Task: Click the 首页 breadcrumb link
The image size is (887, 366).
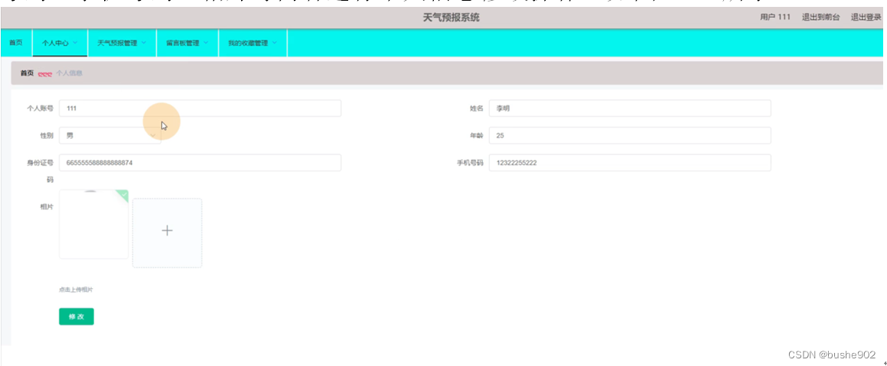Action: [x=27, y=73]
